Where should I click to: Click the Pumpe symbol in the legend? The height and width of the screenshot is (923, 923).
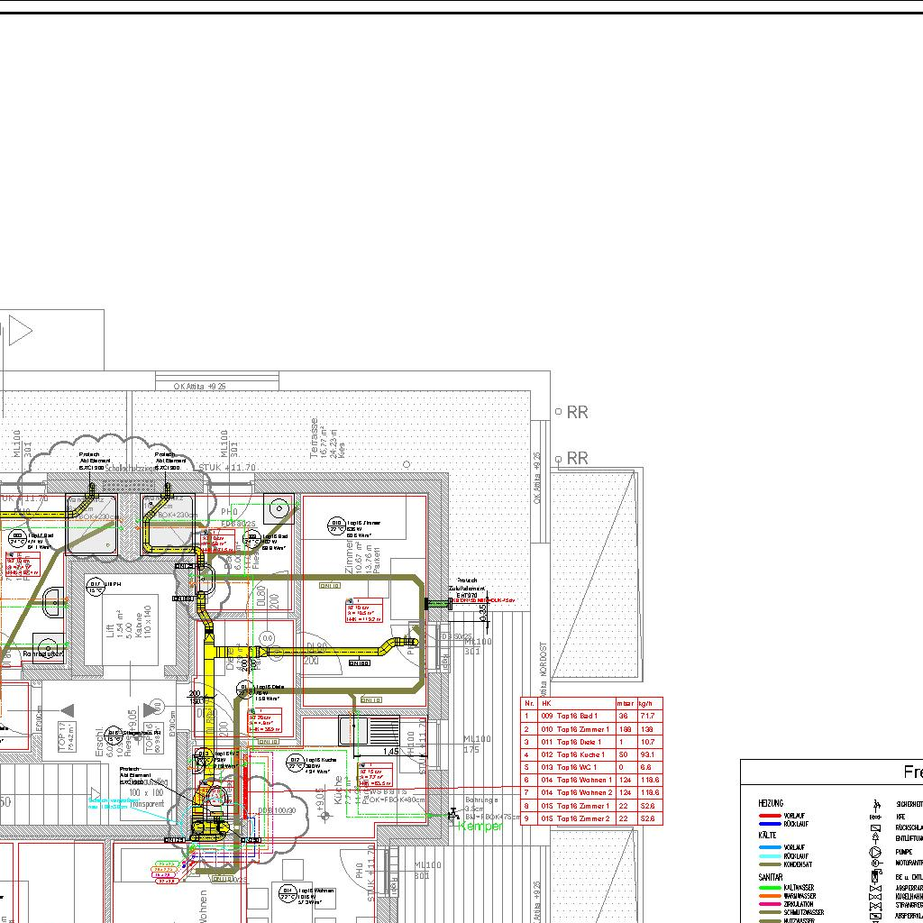[874, 851]
